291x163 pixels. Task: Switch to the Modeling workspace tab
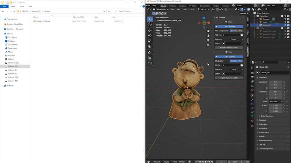[172, 6]
